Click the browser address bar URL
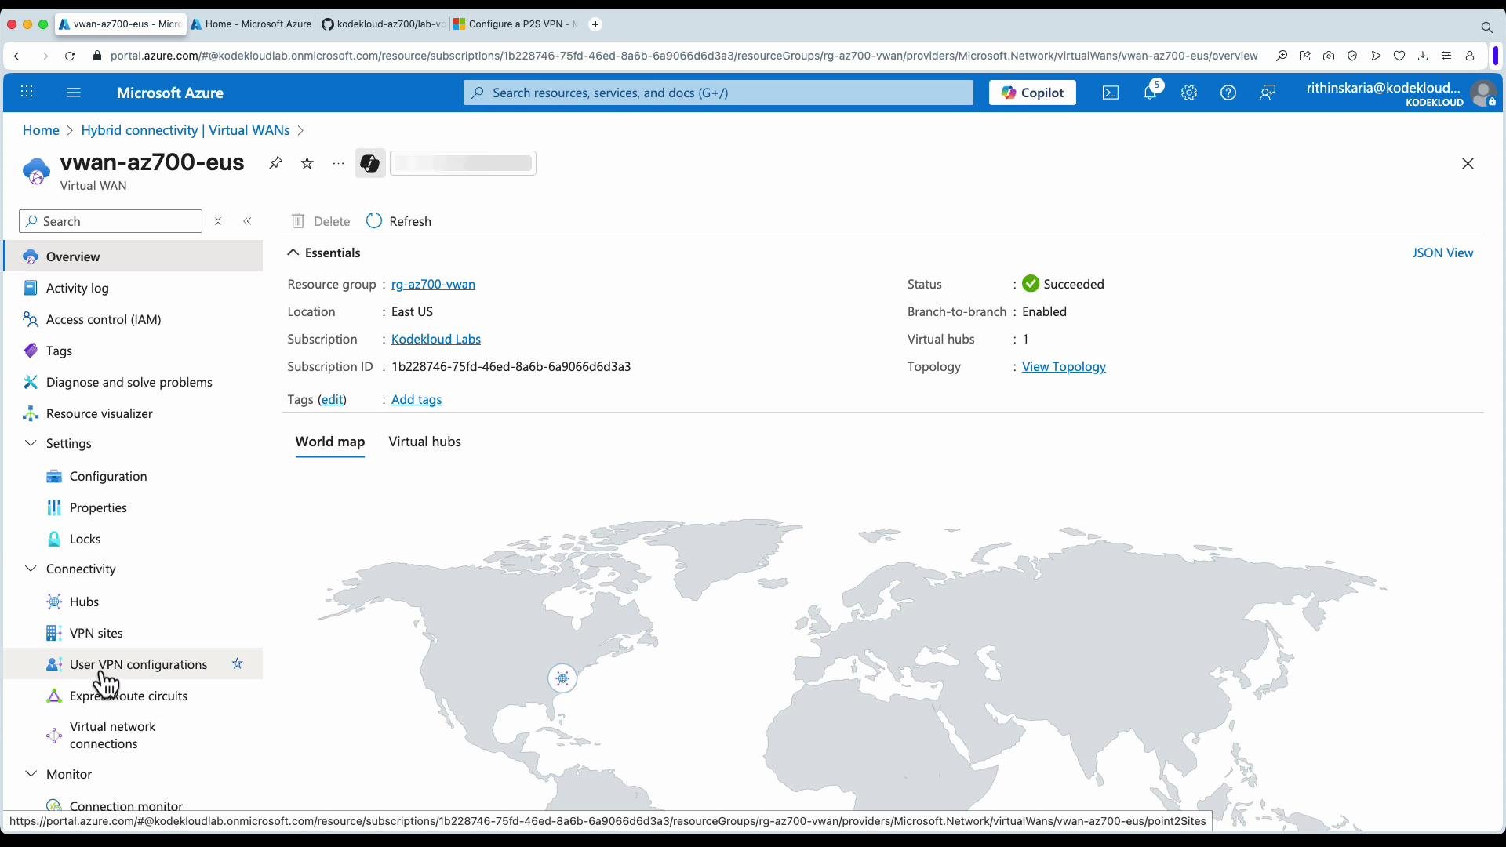Image resolution: width=1506 pixels, height=847 pixels. click(684, 56)
